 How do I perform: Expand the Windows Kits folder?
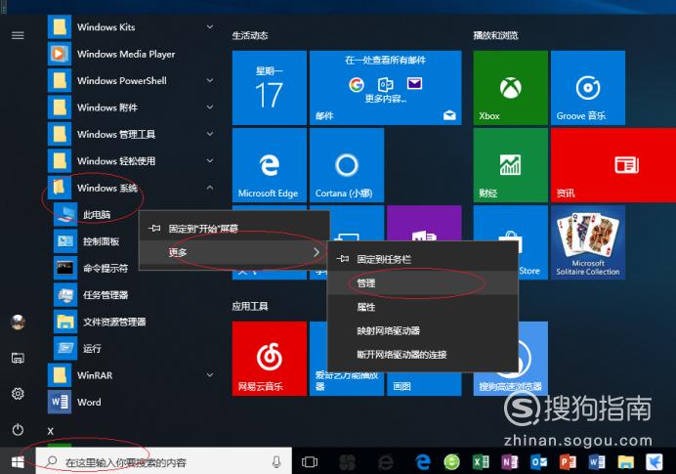210,27
